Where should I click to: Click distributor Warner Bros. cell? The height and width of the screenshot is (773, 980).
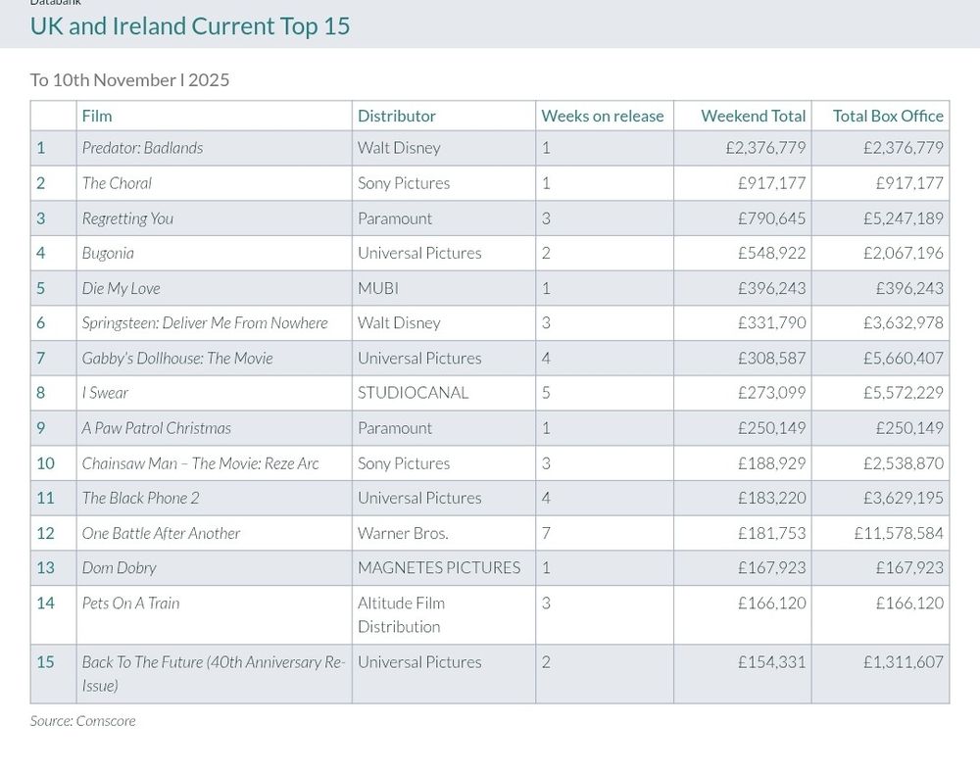click(403, 533)
